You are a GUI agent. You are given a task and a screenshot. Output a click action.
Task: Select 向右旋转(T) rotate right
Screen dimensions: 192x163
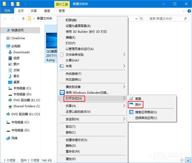click(x=73, y=74)
